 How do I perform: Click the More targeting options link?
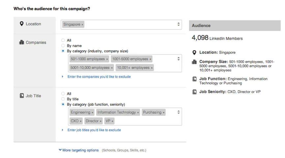(80, 150)
